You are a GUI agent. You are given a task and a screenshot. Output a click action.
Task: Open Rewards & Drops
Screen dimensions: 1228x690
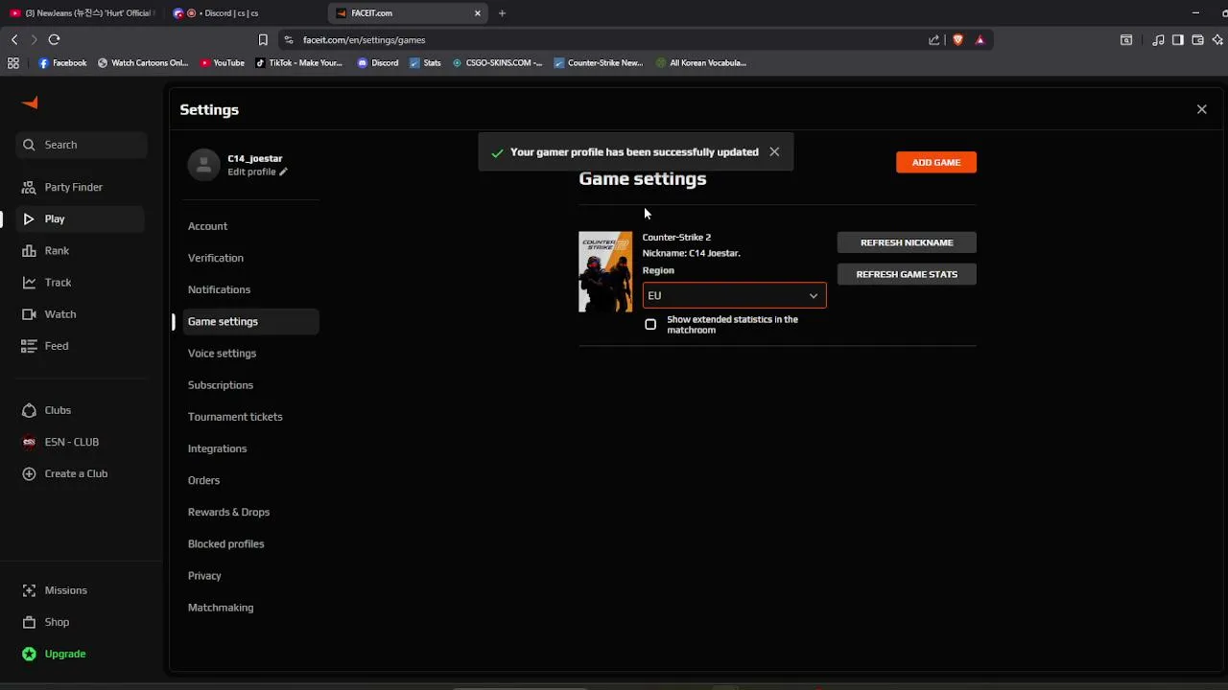[x=228, y=512]
